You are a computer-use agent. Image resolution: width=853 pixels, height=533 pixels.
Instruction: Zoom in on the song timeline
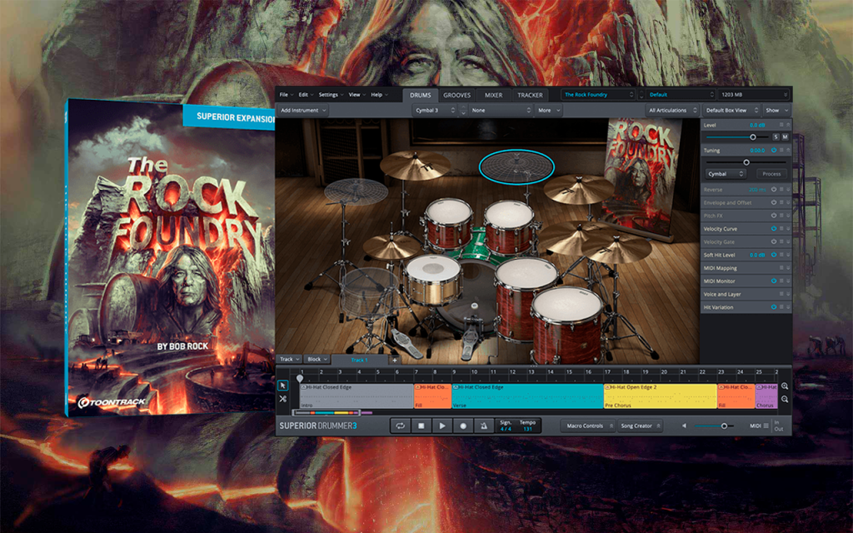click(x=785, y=386)
